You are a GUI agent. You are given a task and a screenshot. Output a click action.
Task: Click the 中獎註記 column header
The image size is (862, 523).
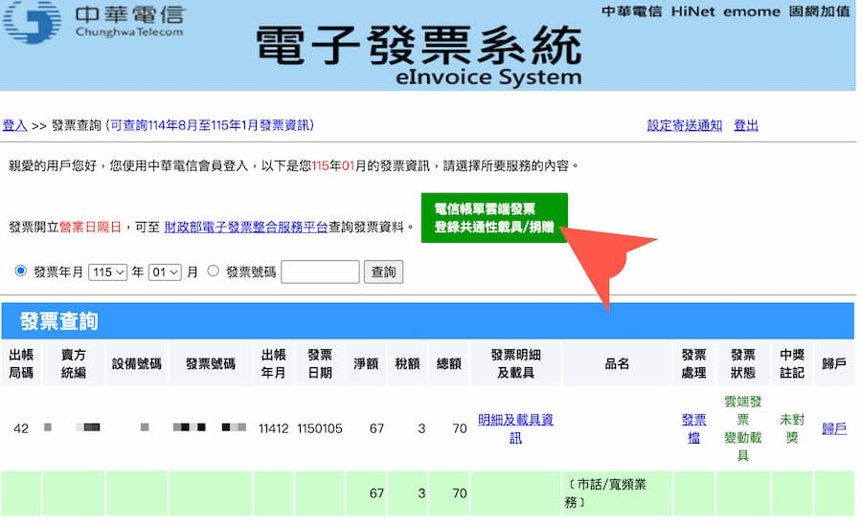click(792, 364)
